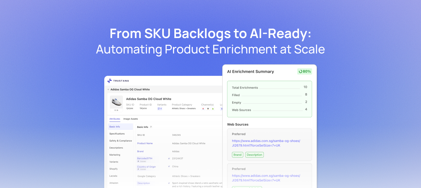
Task: Click the Barcode/GTIN attribute label
Action: 145,158
